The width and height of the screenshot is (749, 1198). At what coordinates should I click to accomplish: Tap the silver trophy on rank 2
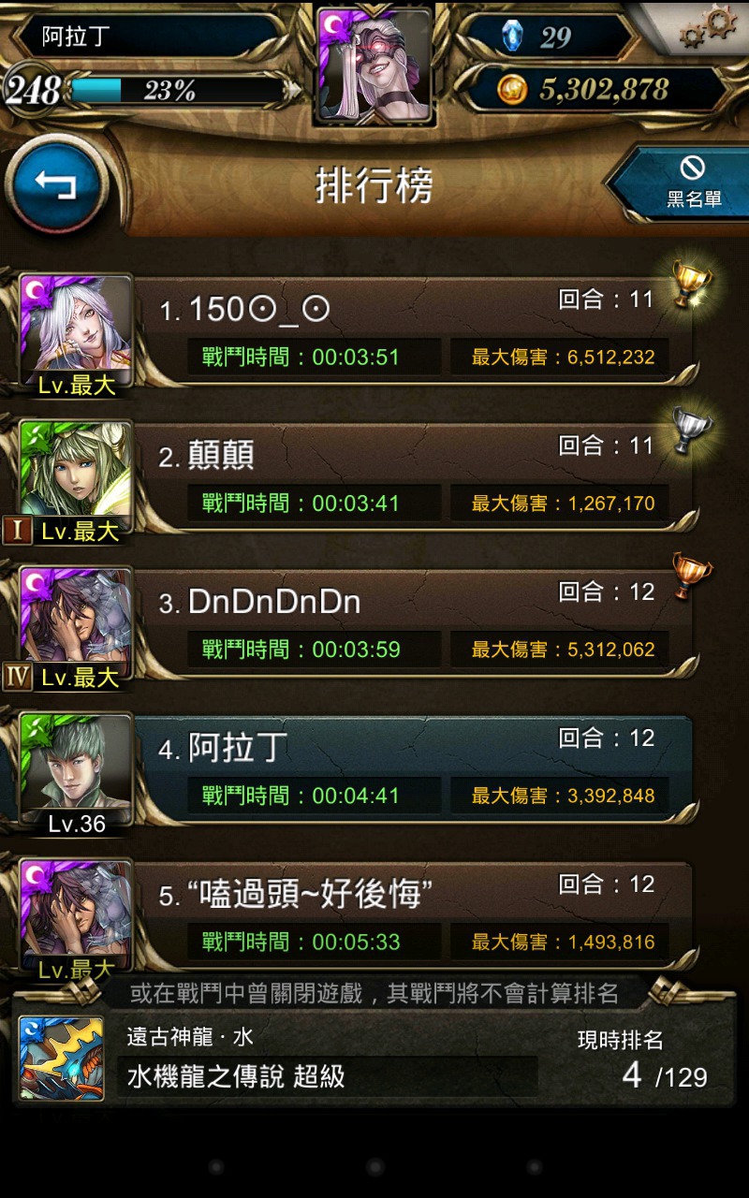pos(691,430)
